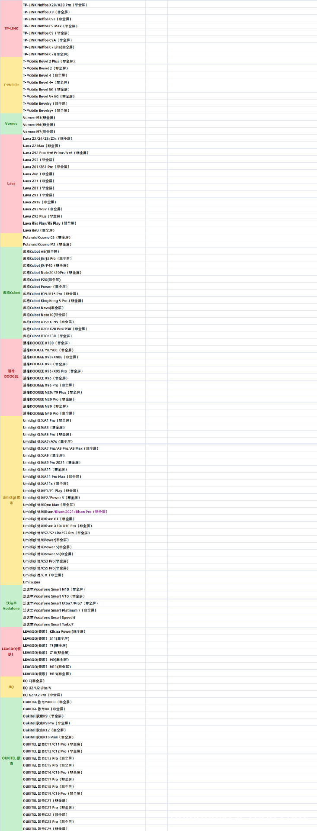Select the Umidigi 优米Bison GT cell

pos(84,519)
